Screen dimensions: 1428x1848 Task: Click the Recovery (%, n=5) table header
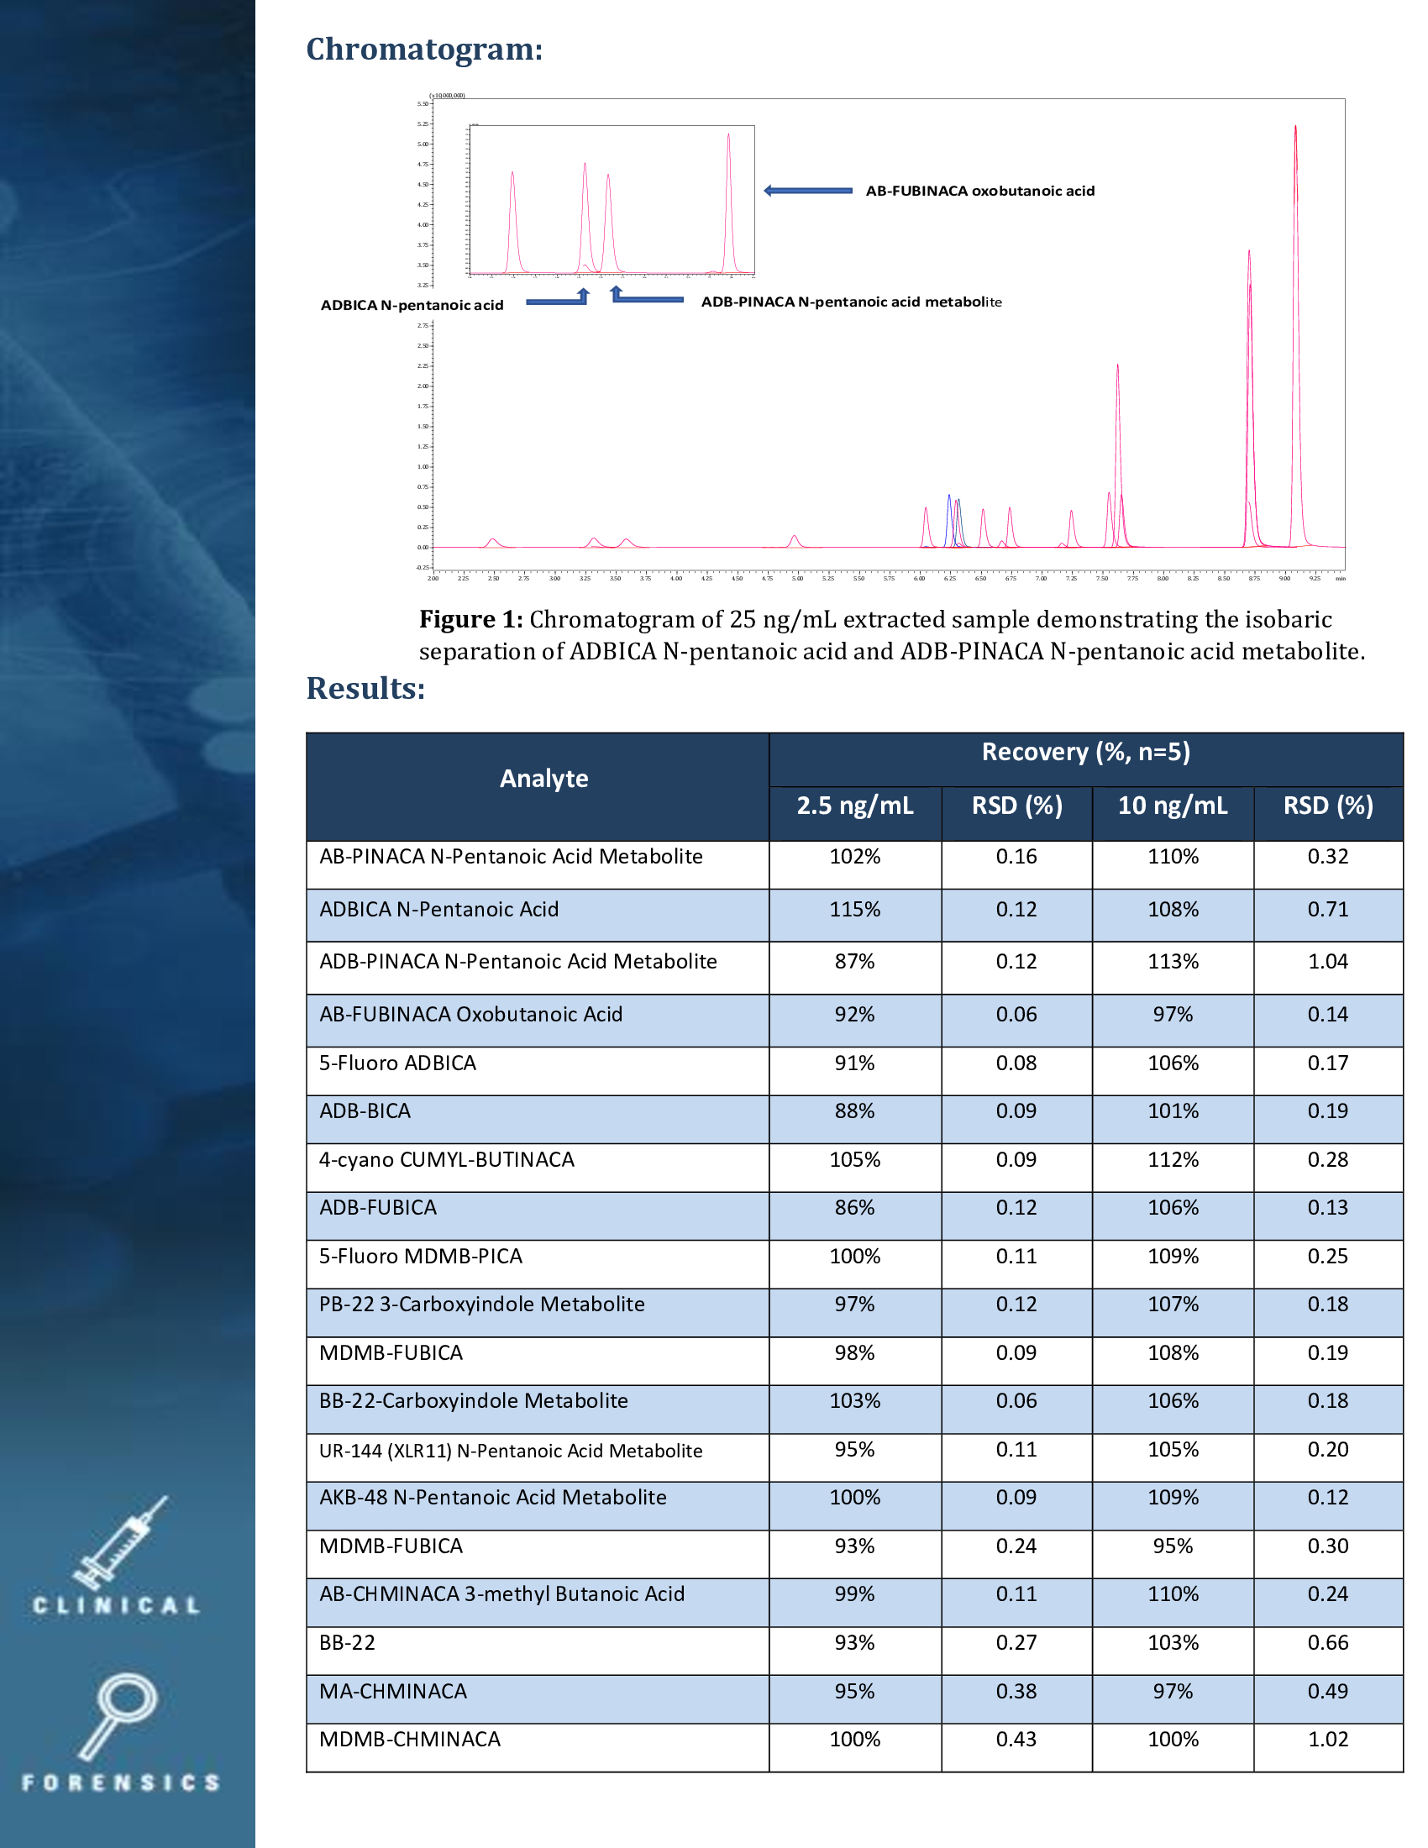coord(1085,752)
